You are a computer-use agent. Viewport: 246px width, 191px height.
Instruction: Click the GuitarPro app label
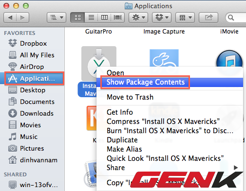tap(98, 32)
